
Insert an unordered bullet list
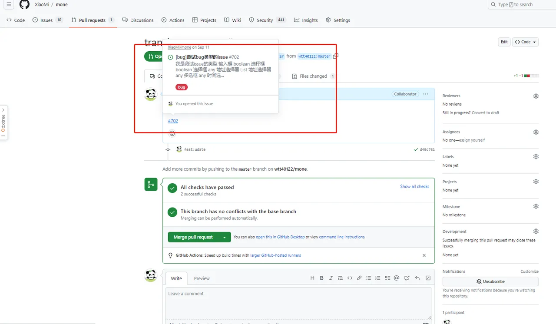tap(369, 278)
